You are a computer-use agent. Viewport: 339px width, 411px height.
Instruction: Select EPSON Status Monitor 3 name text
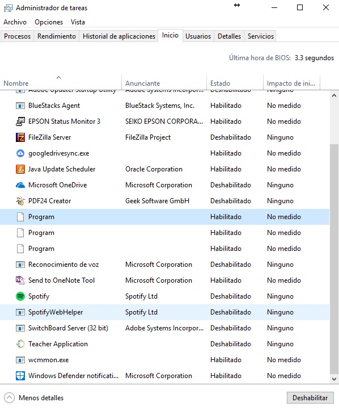click(64, 121)
